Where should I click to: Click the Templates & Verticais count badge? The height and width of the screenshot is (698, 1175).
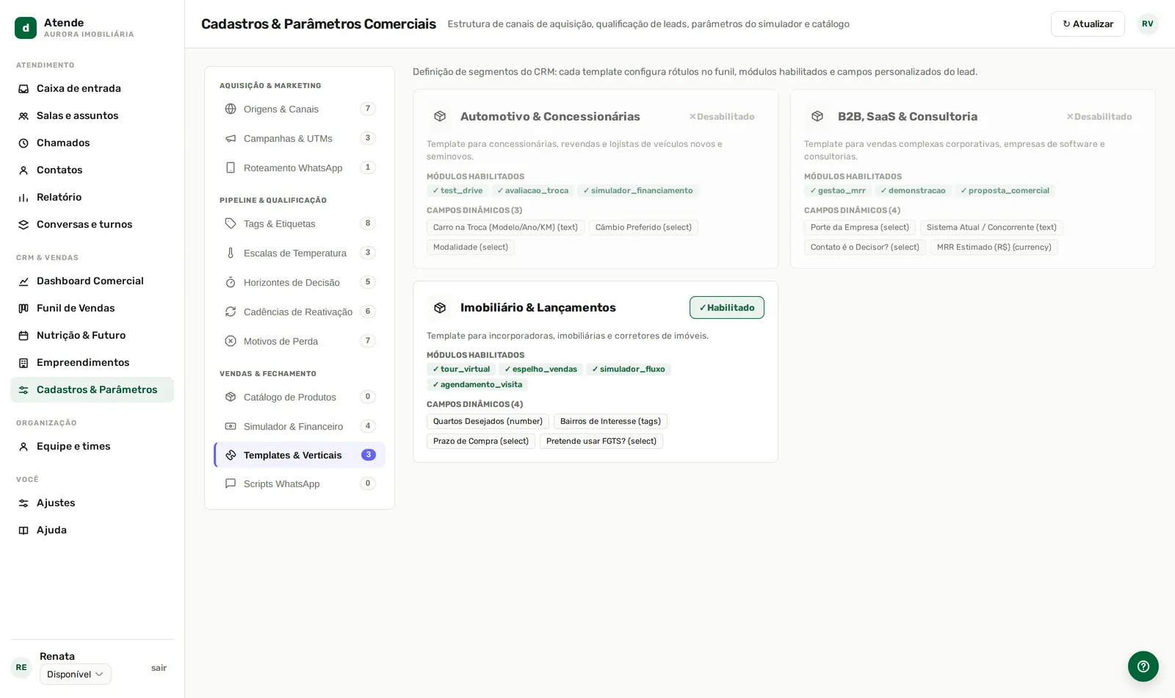coord(369,455)
